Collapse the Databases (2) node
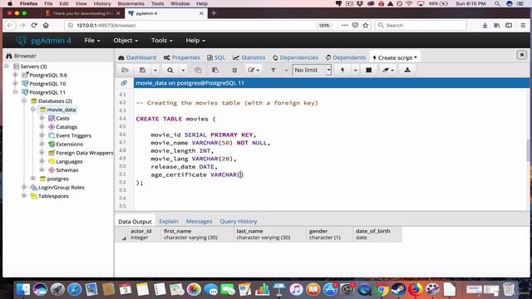532x299 pixels. pos(24,100)
